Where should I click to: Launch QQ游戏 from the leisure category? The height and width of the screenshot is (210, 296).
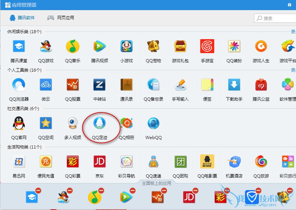[x=46, y=46]
